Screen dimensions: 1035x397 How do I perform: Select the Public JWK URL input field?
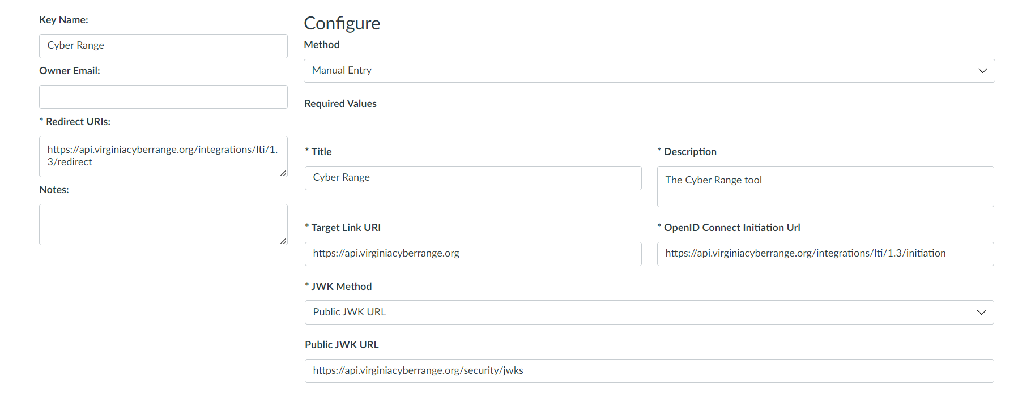(649, 371)
